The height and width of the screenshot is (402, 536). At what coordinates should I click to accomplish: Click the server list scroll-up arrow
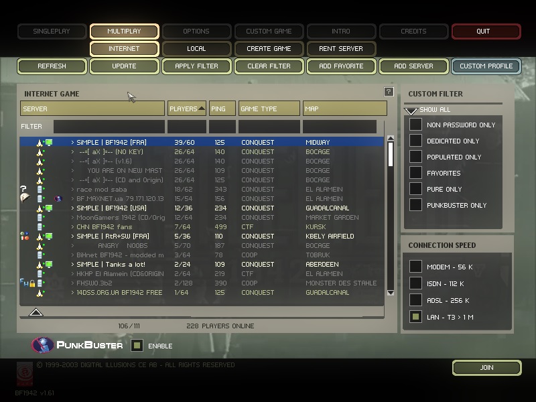391,138
